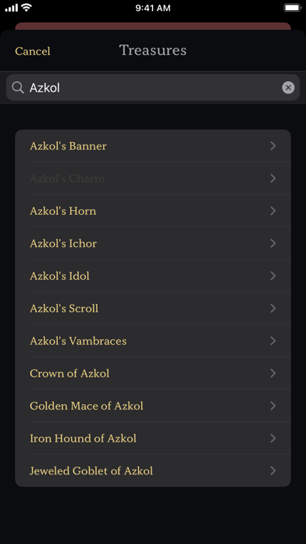
Task: Select Crown of Azkol
Action: [153, 374]
